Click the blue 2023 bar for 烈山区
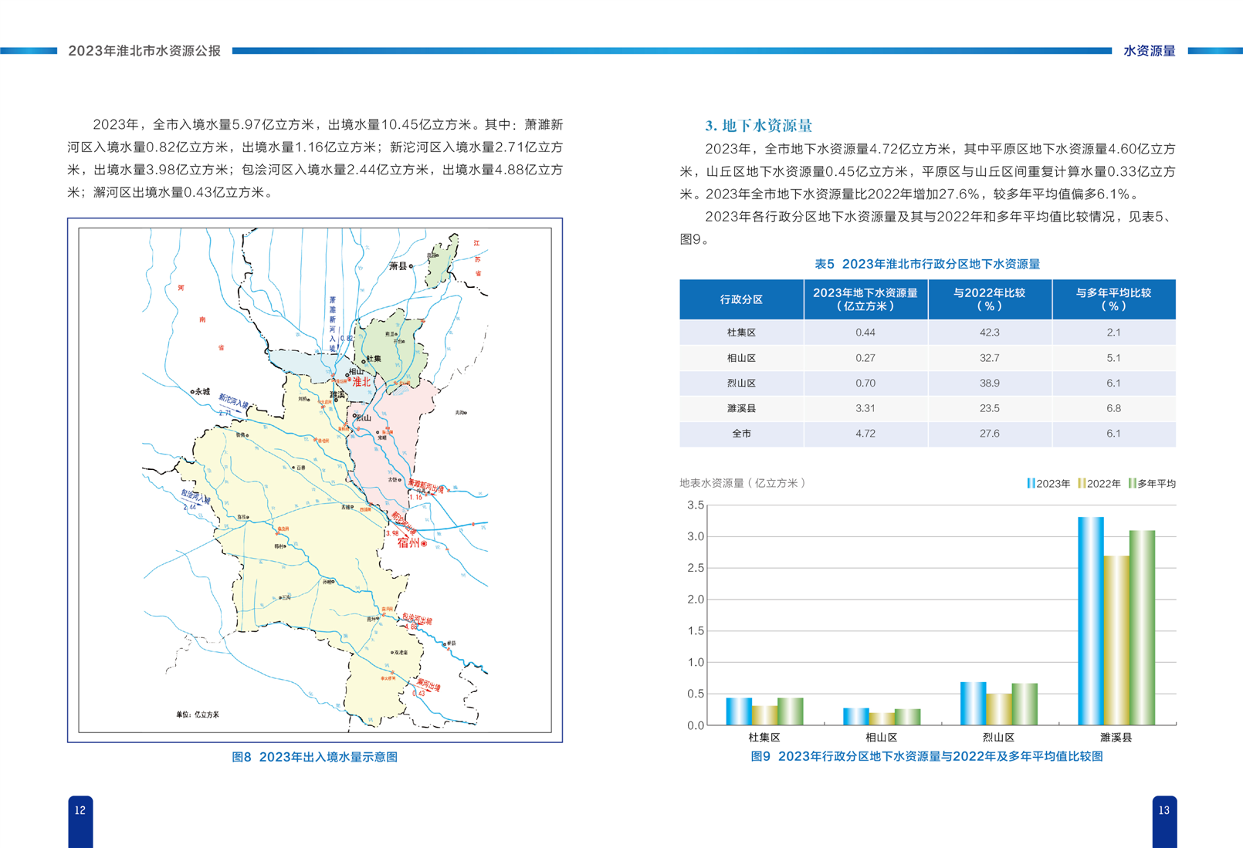Viewport: 1243px width, 848px height. click(x=973, y=704)
